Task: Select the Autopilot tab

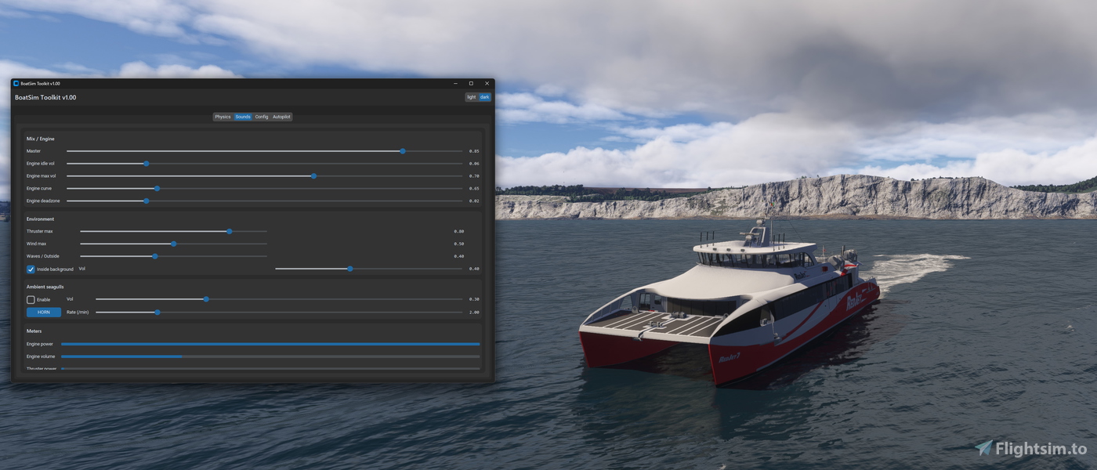Action: coord(281,116)
